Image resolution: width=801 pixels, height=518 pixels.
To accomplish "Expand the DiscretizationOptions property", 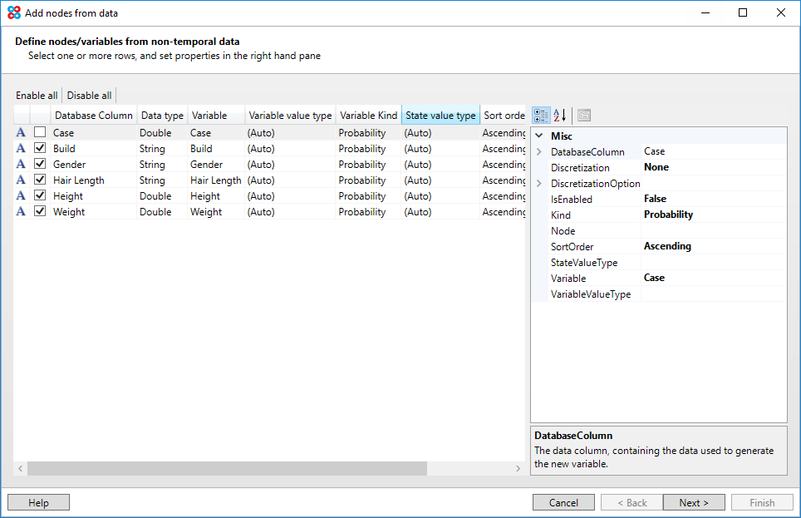I will pos(539,184).
